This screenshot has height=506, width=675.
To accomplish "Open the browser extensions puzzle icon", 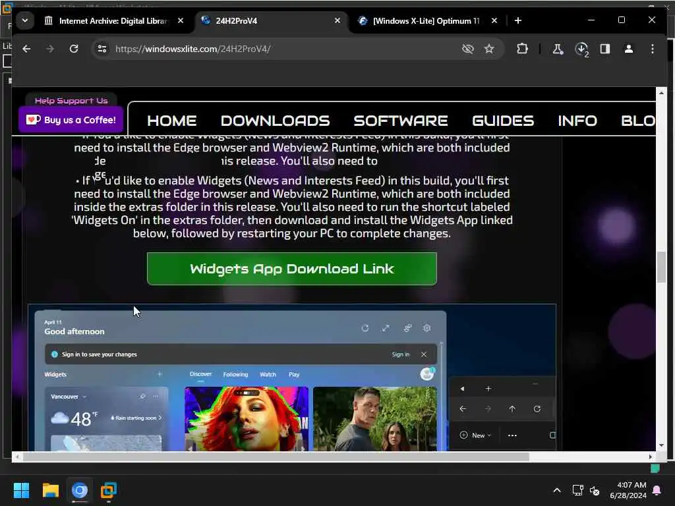I will coord(522,49).
